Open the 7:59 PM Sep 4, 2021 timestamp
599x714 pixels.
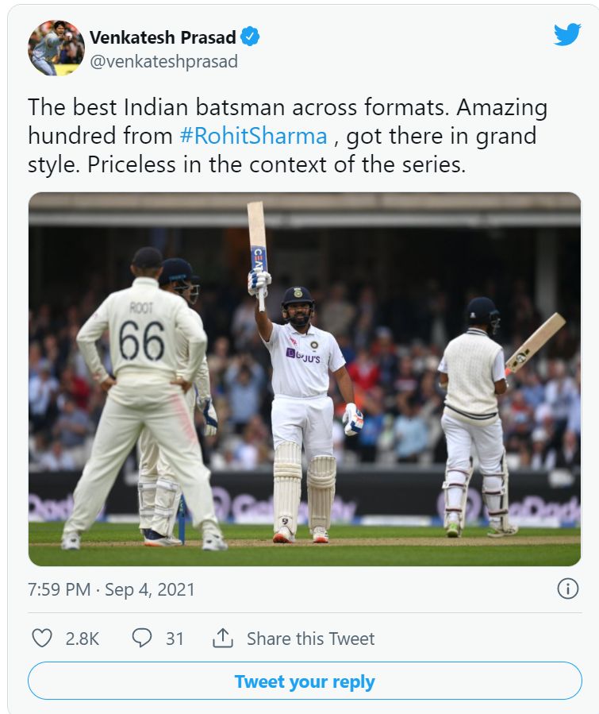pyautogui.click(x=111, y=589)
